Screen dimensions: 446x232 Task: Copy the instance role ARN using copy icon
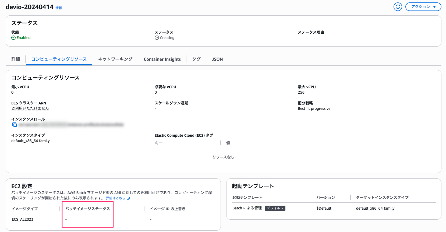(15, 125)
